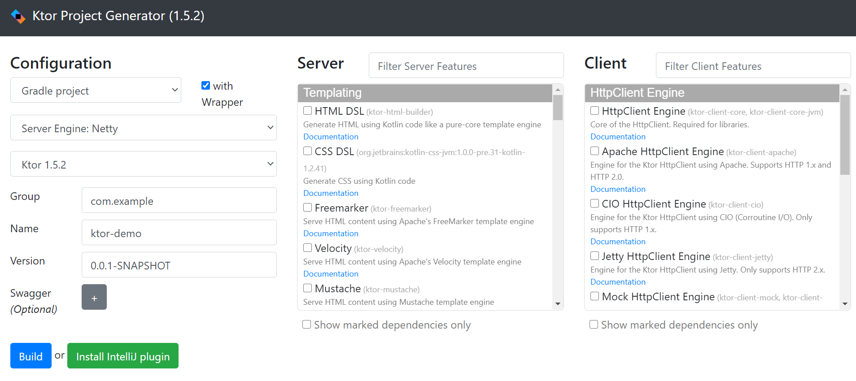Toggle client 'Show marked dependencies only'

pos(594,325)
